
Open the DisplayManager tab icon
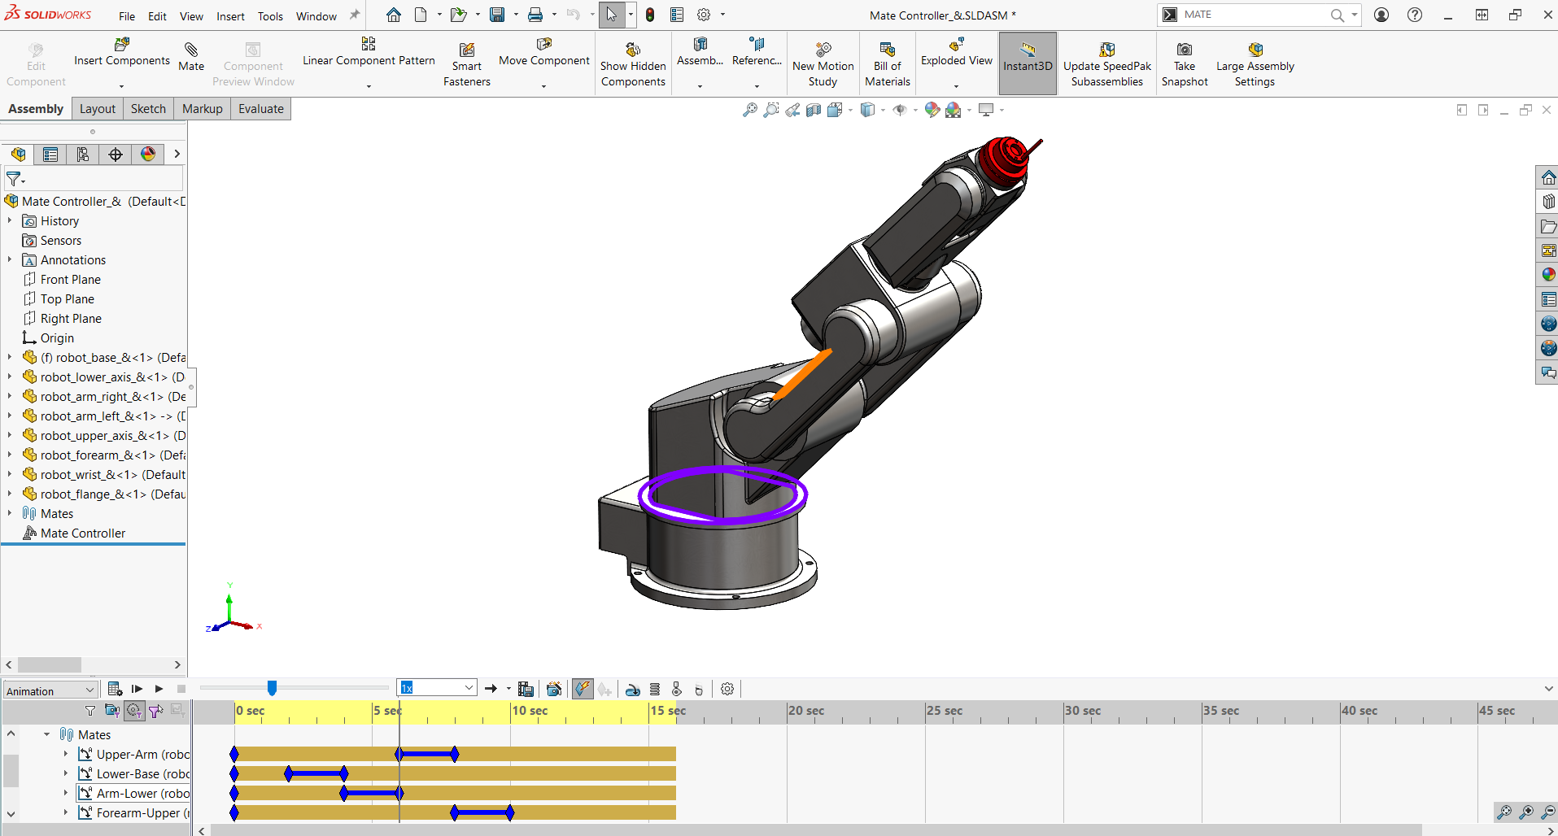148,155
